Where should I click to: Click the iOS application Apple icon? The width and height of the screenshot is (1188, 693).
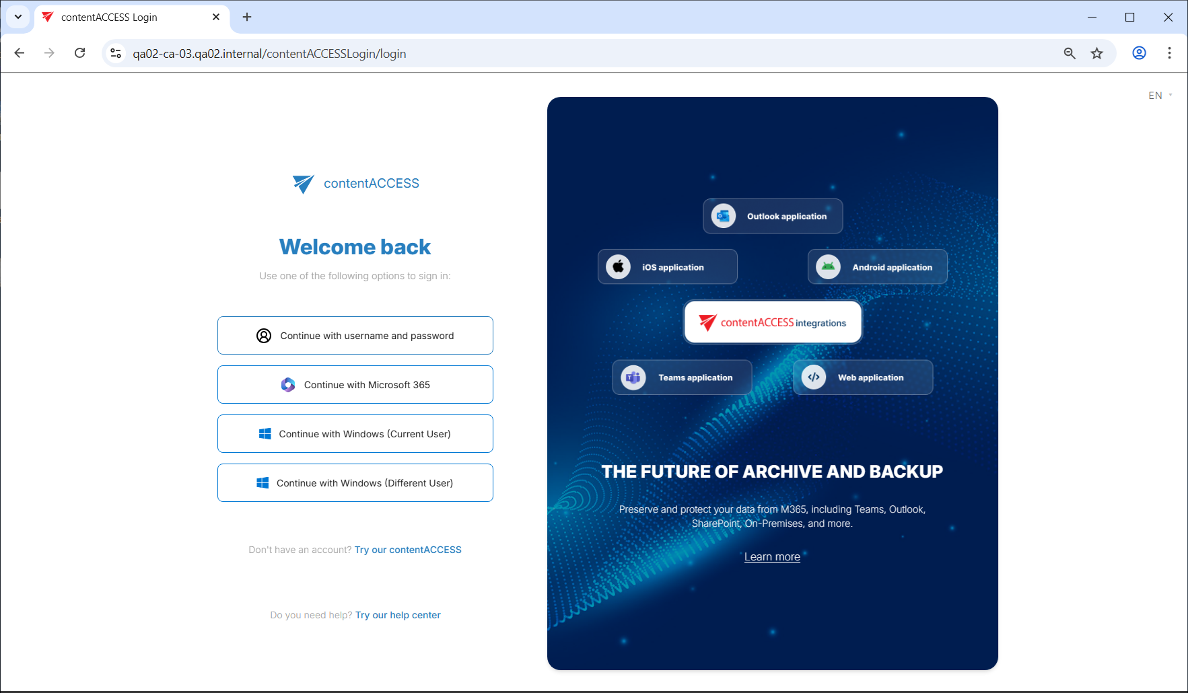pyautogui.click(x=618, y=267)
